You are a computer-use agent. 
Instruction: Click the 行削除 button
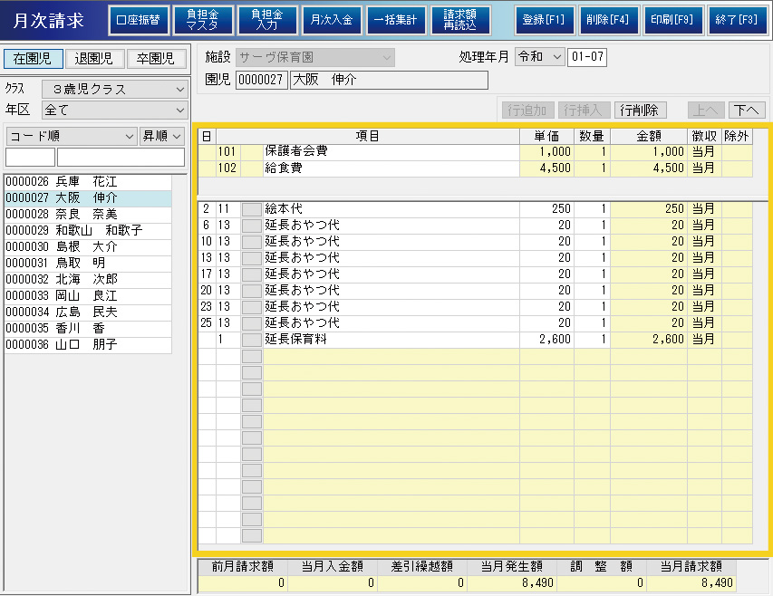point(641,111)
